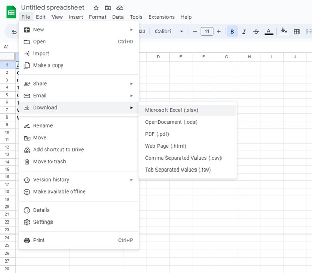Viewport: 312px width, 273px height.
Task: Open Details from the File menu
Action: [x=79, y=210]
